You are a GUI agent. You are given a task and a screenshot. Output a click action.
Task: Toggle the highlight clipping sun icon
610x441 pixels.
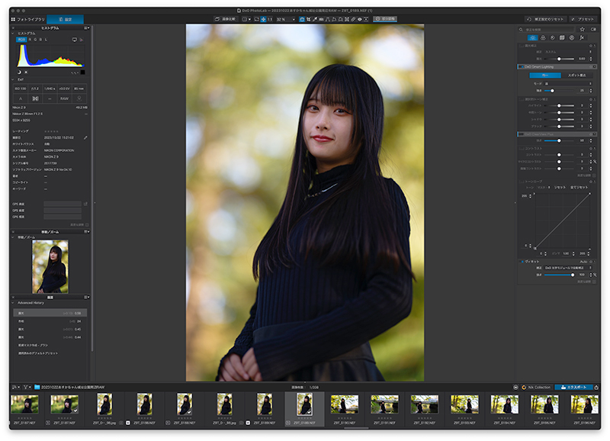pos(26,72)
